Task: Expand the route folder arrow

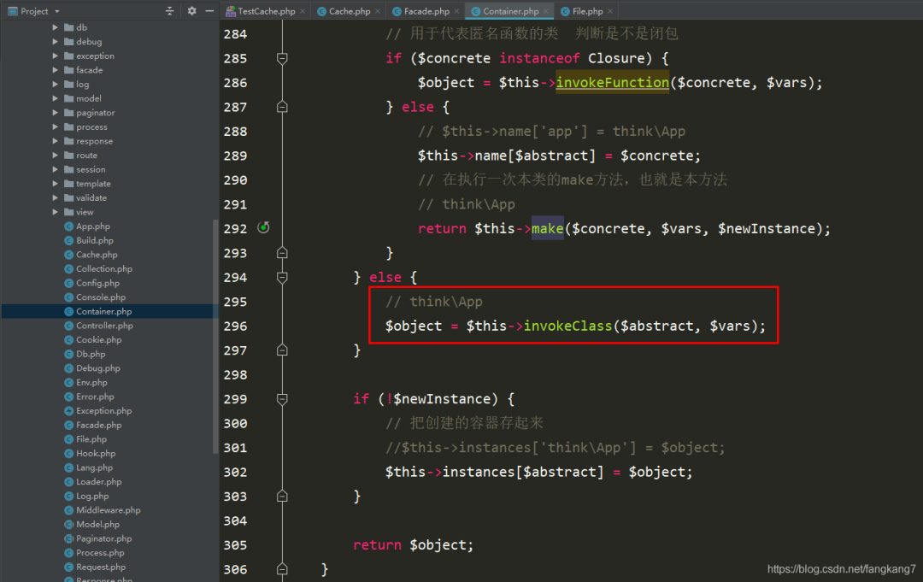Action: (x=55, y=155)
